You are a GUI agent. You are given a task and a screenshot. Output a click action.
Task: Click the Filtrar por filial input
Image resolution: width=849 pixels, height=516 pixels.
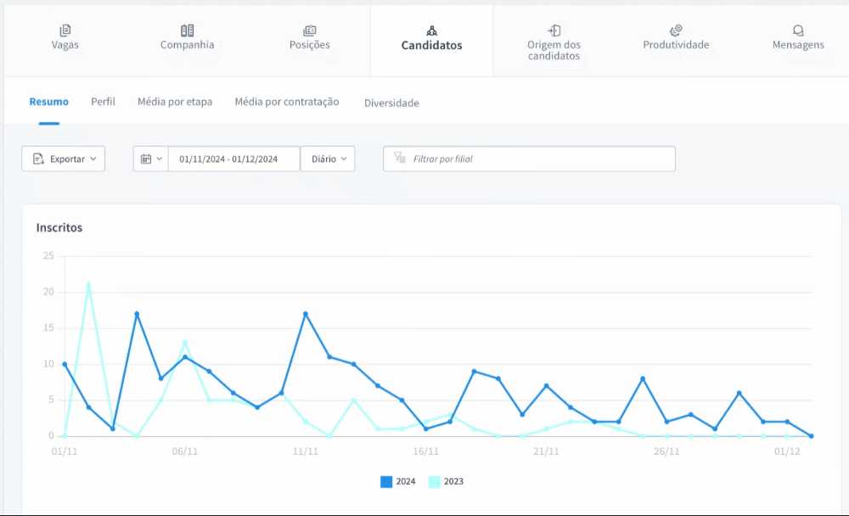[x=540, y=159]
